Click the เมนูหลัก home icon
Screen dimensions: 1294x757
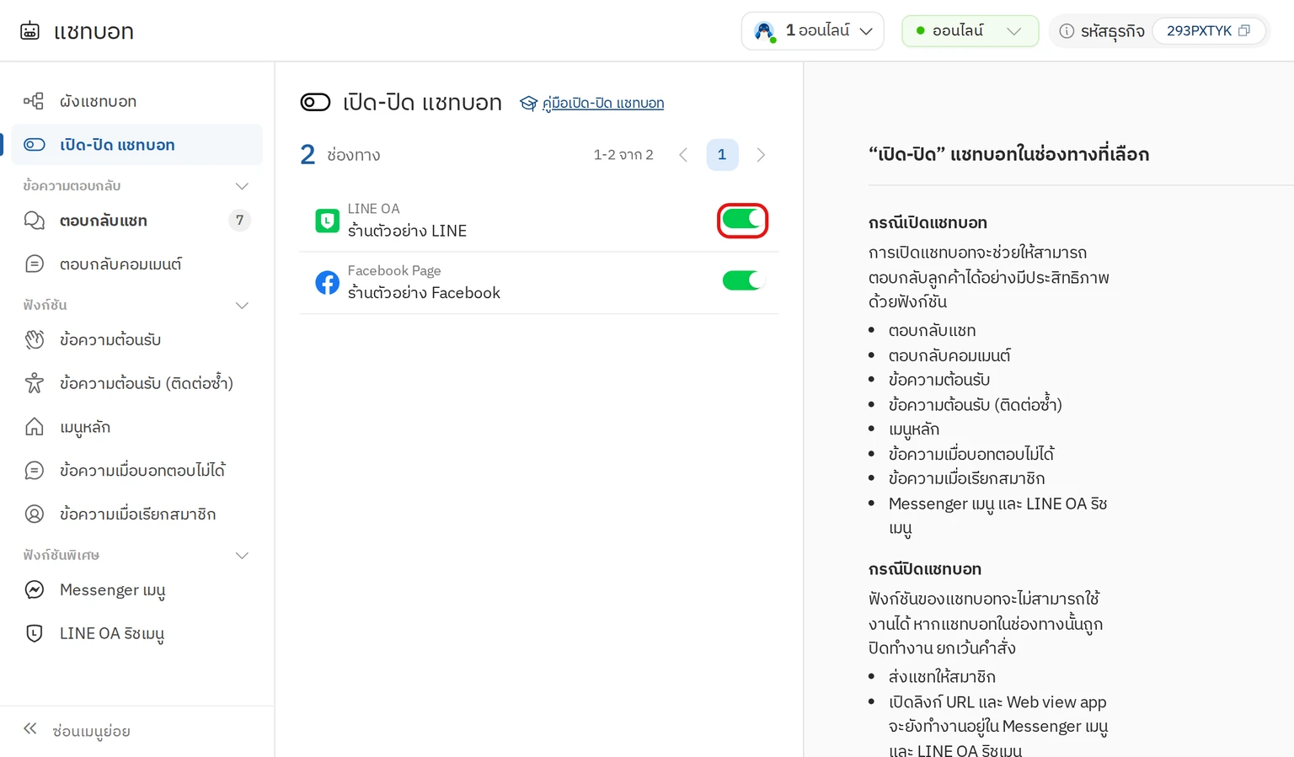click(34, 427)
